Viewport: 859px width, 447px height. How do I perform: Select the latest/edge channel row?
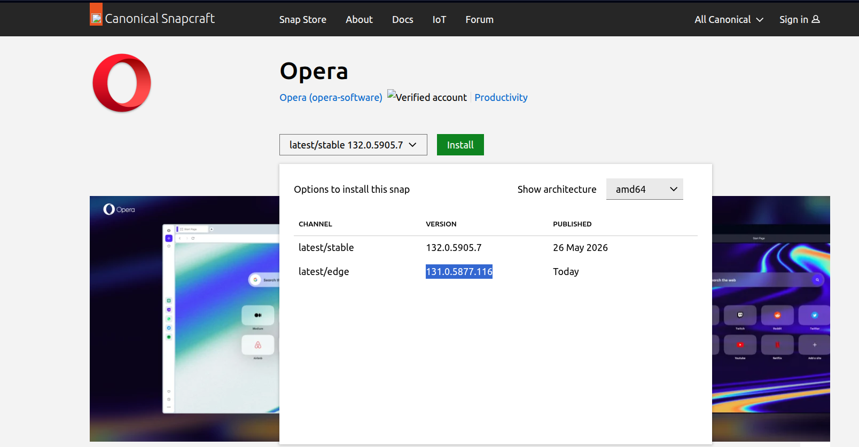click(x=495, y=271)
